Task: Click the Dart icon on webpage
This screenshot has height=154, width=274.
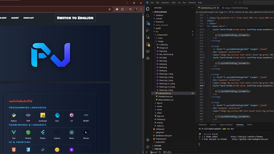Action: [57, 115]
